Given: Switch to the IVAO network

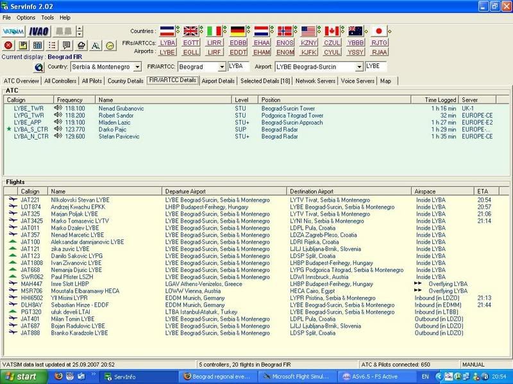Looking at the screenshot, I should coord(38,31).
